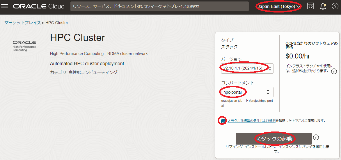Click info icon next to スタックの起動 button
The height and width of the screenshot is (160, 341).
click(316, 137)
